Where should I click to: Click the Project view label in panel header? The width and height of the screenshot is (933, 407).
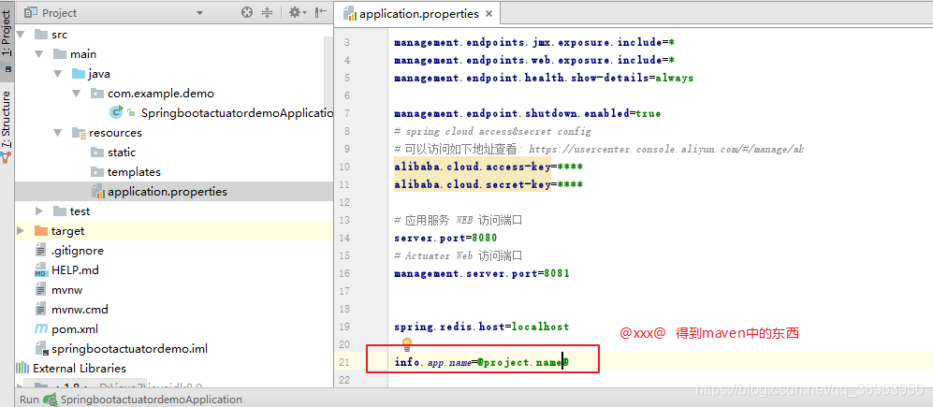(x=59, y=13)
